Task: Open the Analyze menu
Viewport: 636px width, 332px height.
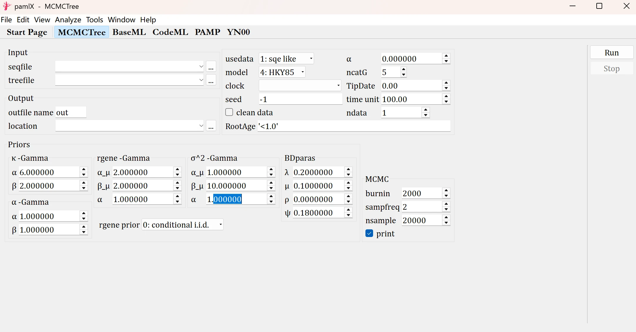Action: pos(68,20)
